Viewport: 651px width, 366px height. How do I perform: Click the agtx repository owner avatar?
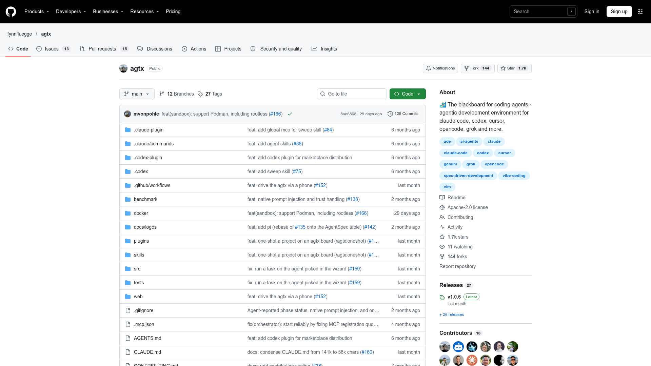pyautogui.click(x=123, y=68)
